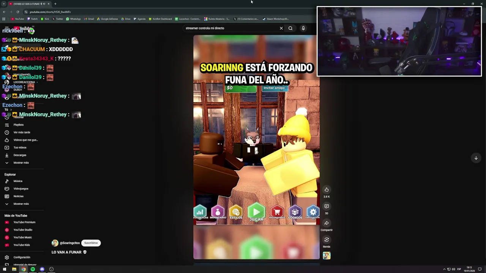486x273 pixels.
Task: Open the WhatsApp bookmark
Action: (x=73, y=19)
